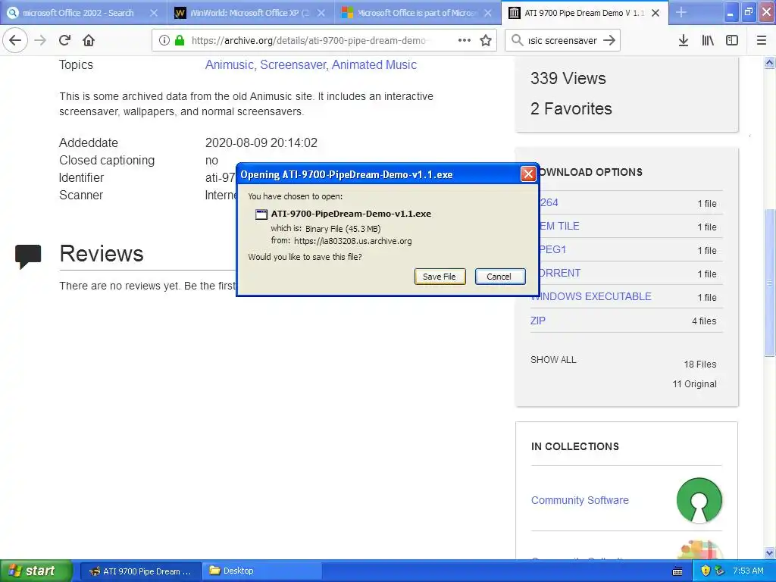Click the page scrollbar down arrow
776x582 pixels.
pyautogui.click(x=769, y=552)
